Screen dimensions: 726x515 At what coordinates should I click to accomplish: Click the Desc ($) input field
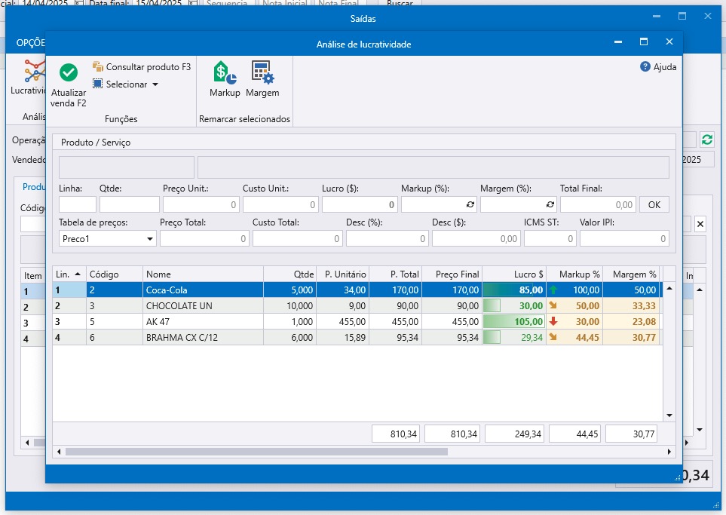(476, 238)
